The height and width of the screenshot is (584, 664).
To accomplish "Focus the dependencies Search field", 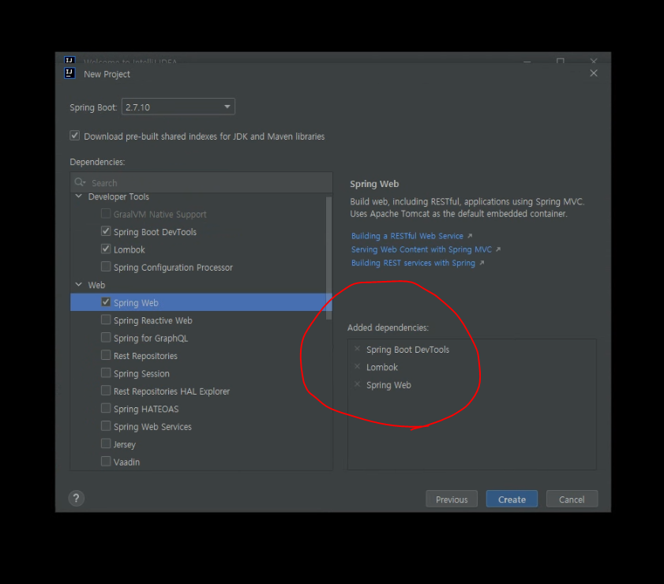I will click(x=201, y=183).
